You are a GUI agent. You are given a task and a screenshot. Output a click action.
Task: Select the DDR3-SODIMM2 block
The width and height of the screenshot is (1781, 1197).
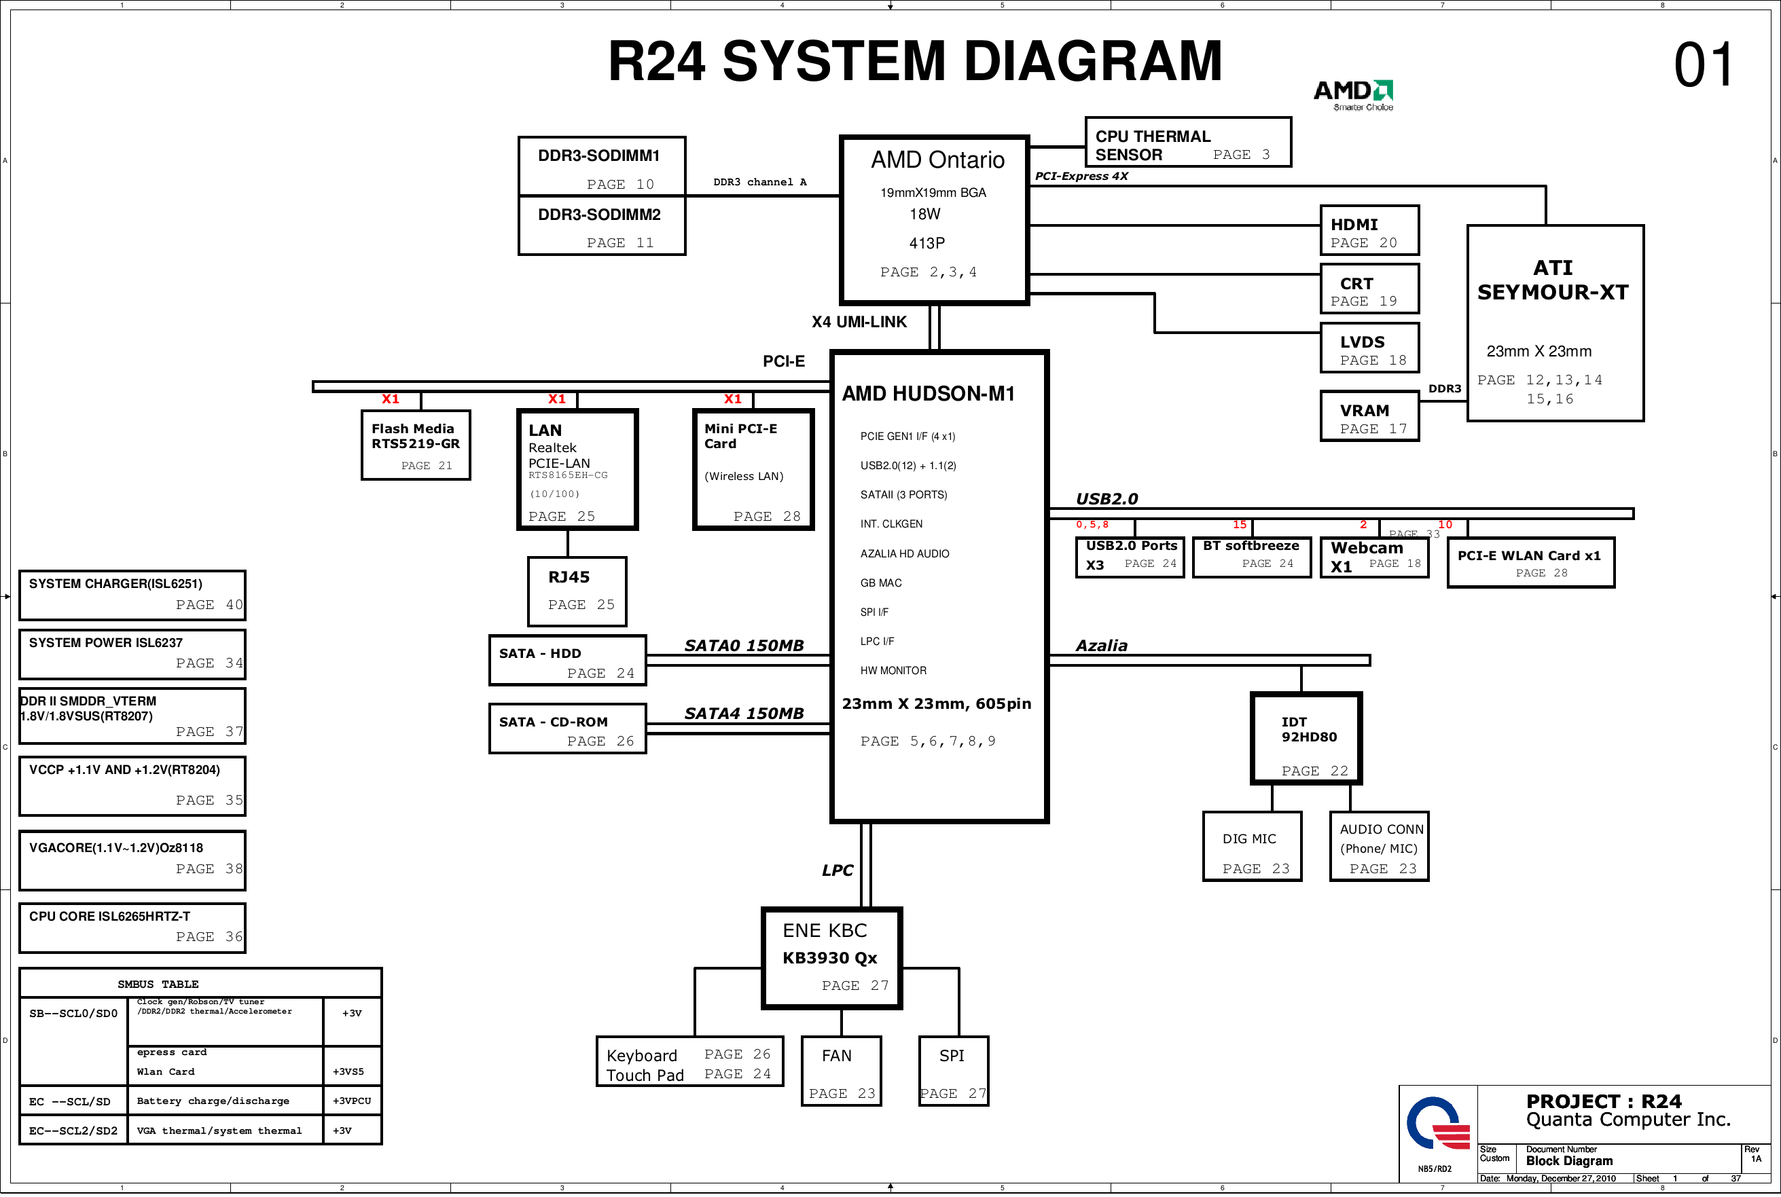click(602, 225)
